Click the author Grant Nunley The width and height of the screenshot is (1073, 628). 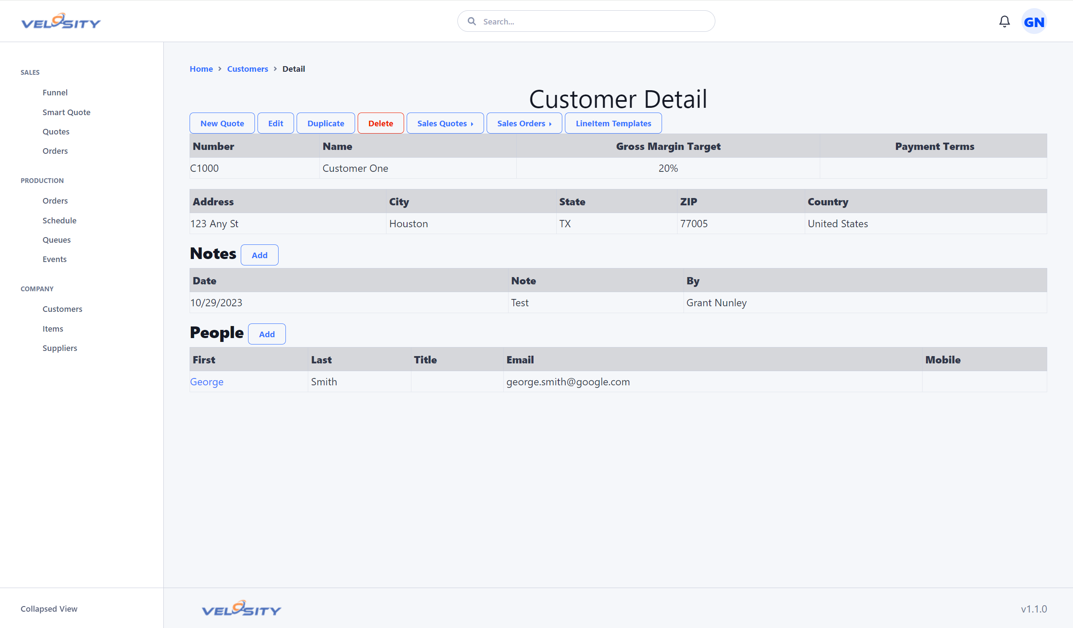coord(717,303)
